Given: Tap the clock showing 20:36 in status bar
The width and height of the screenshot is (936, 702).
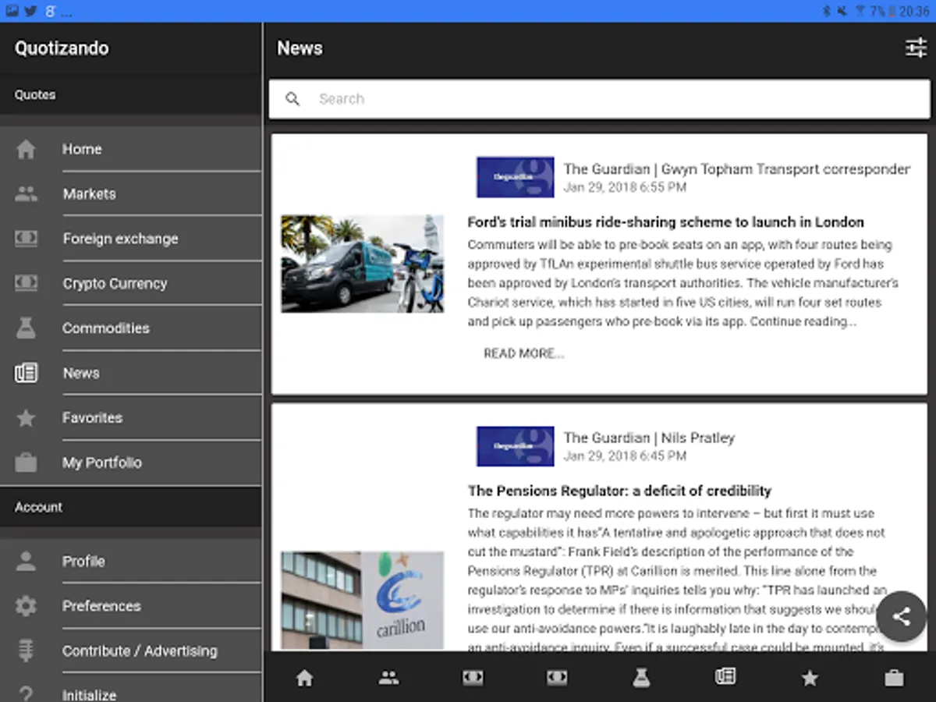Looking at the screenshot, I should (x=914, y=11).
